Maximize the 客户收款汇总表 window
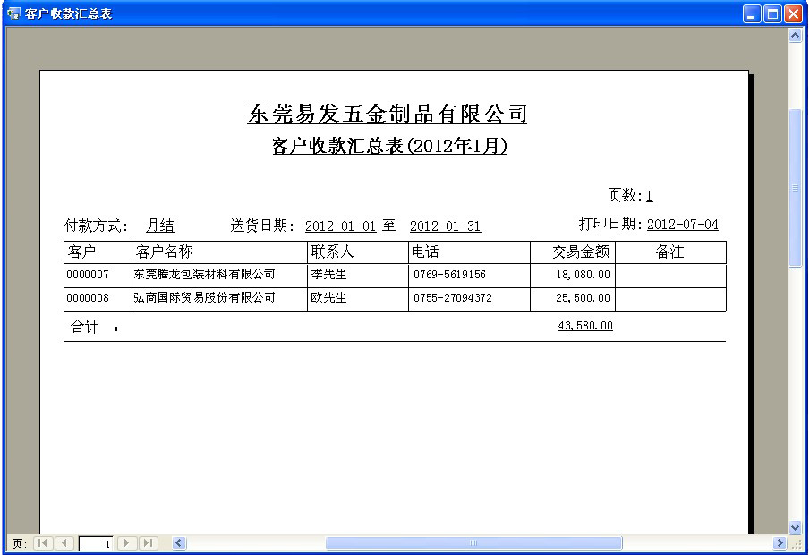810x555 pixels. (x=772, y=13)
